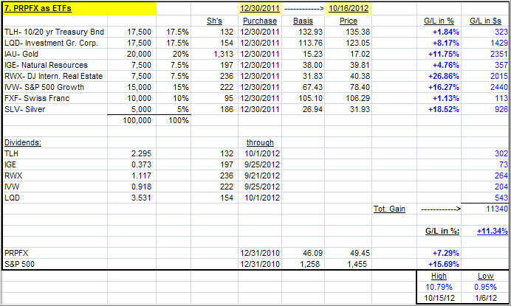Open the +11.34% total gain link
This screenshot has width=511, height=306.
(492, 231)
